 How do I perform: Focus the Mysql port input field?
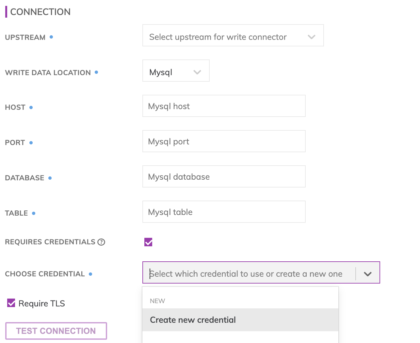[224, 141]
